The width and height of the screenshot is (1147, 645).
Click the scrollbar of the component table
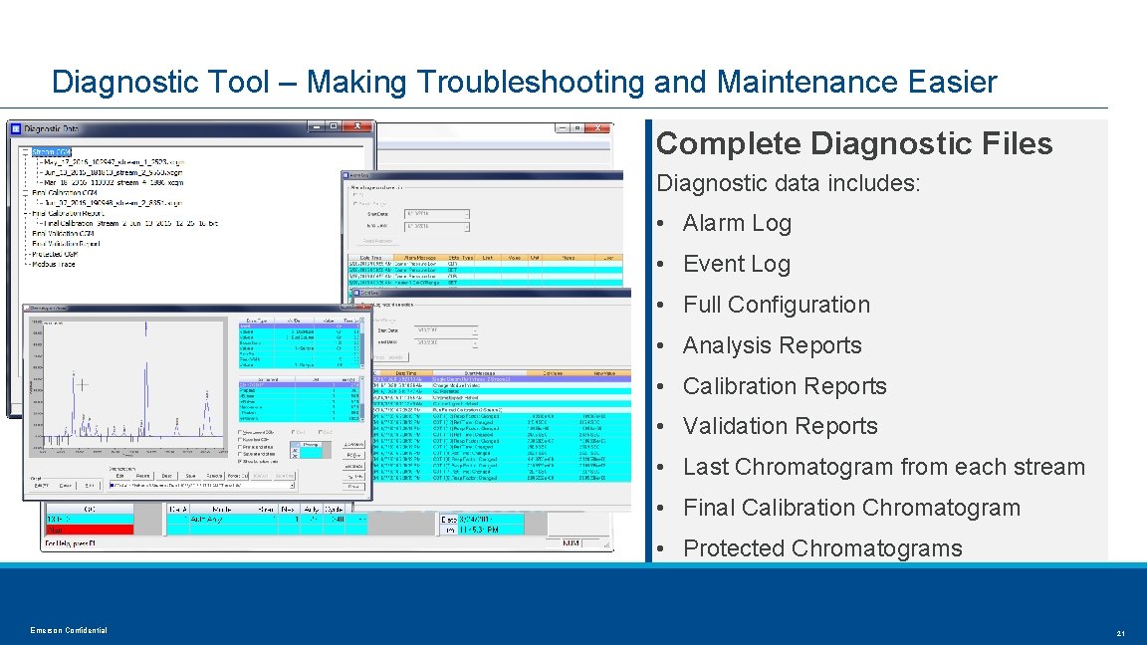[x=362, y=401]
